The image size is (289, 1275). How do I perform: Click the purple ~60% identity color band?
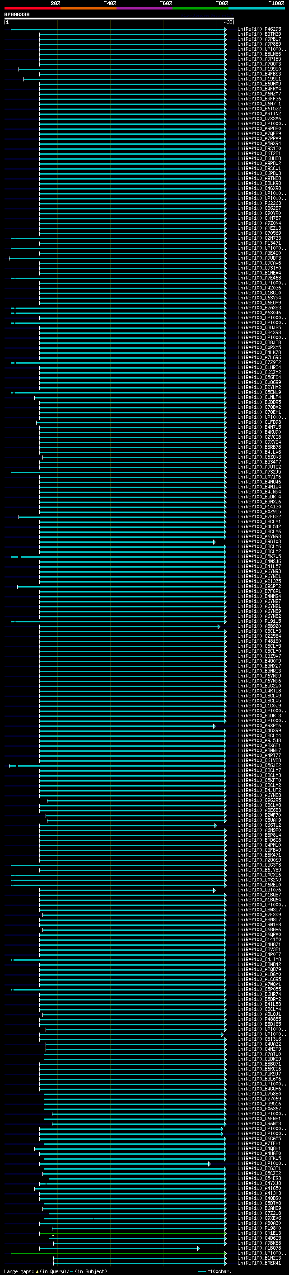(x=145, y=8)
